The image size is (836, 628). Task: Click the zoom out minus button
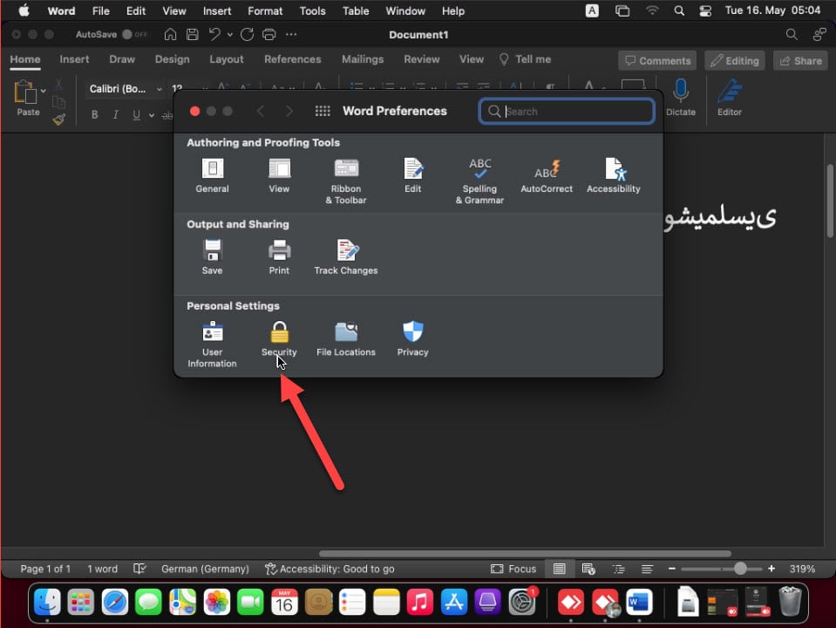point(672,569)
